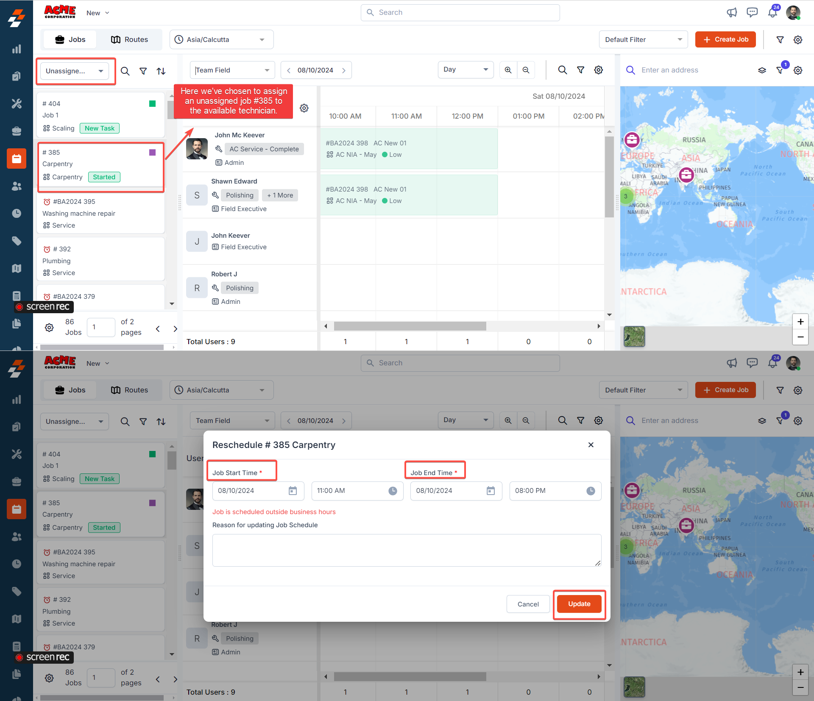
Task: Toggle the satellite map view thumbnail
Action: click(x=634, y=337)
